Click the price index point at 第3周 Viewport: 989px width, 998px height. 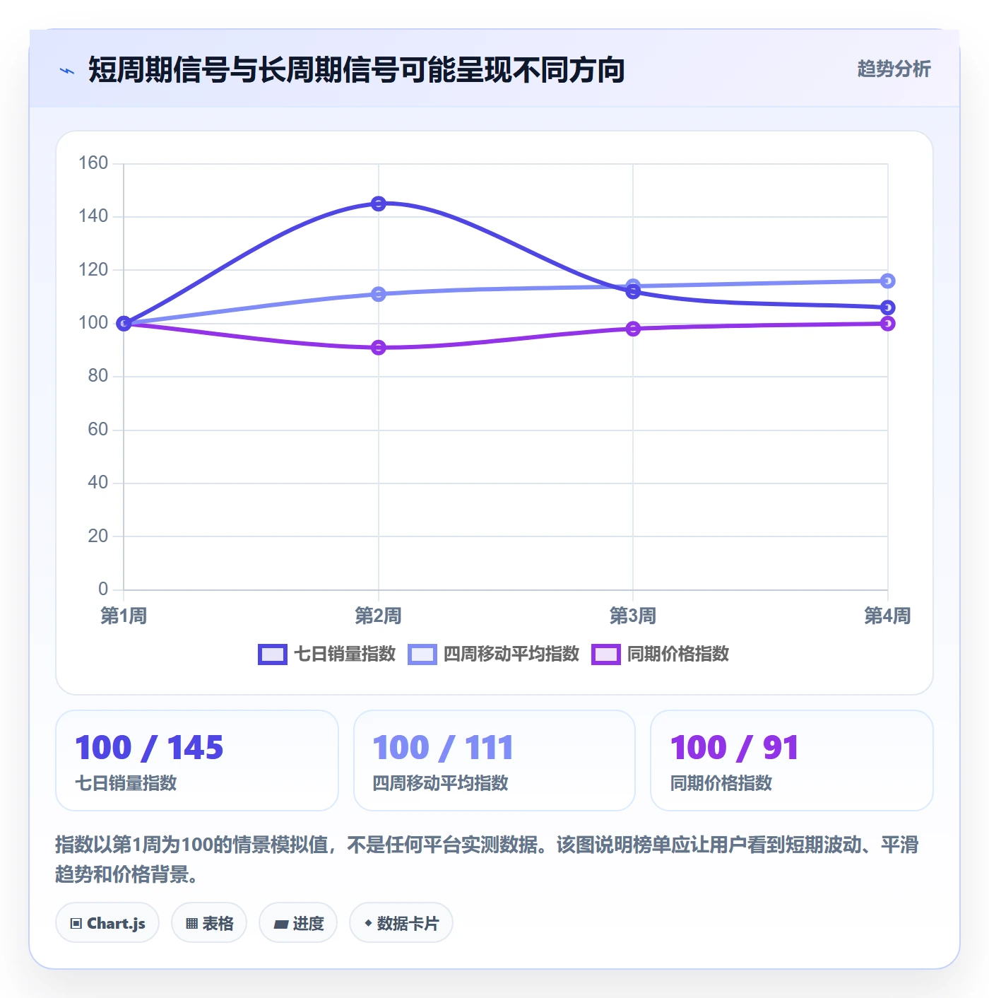pos(633,329)
